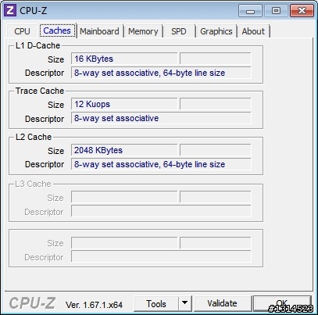The height and width of the screenshot is (315, 318).
Task: Switch to the Graphics tab
Action: (x=216, y=31)
